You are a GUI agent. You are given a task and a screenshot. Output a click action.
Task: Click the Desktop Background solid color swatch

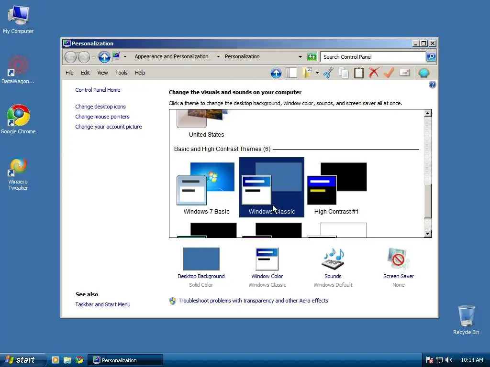click(201, 259)
